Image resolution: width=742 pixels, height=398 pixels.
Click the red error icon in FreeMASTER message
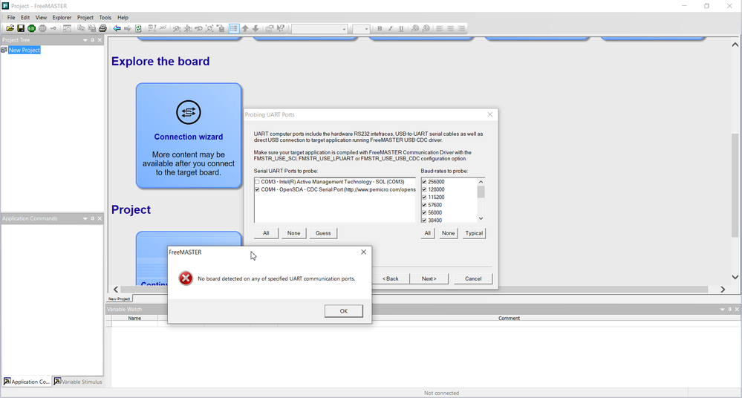click(186, 278)
